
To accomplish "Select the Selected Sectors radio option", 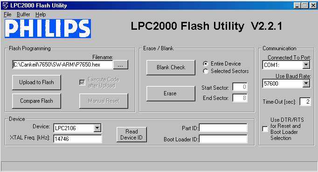I will [206, 71].
